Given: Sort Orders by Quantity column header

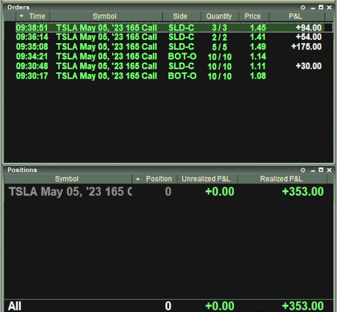Looking at the screenshot, I should click(x=220, y=16).
